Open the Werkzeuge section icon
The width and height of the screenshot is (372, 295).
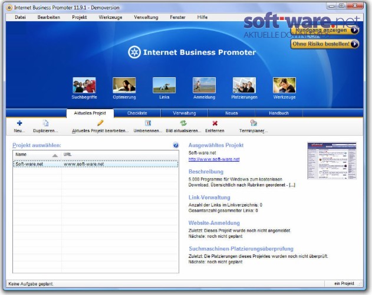(x=285, y=86)
